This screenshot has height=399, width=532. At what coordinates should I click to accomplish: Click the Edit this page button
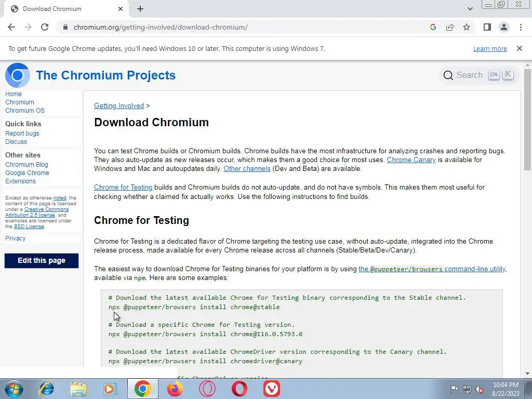[x=42, y=261]
